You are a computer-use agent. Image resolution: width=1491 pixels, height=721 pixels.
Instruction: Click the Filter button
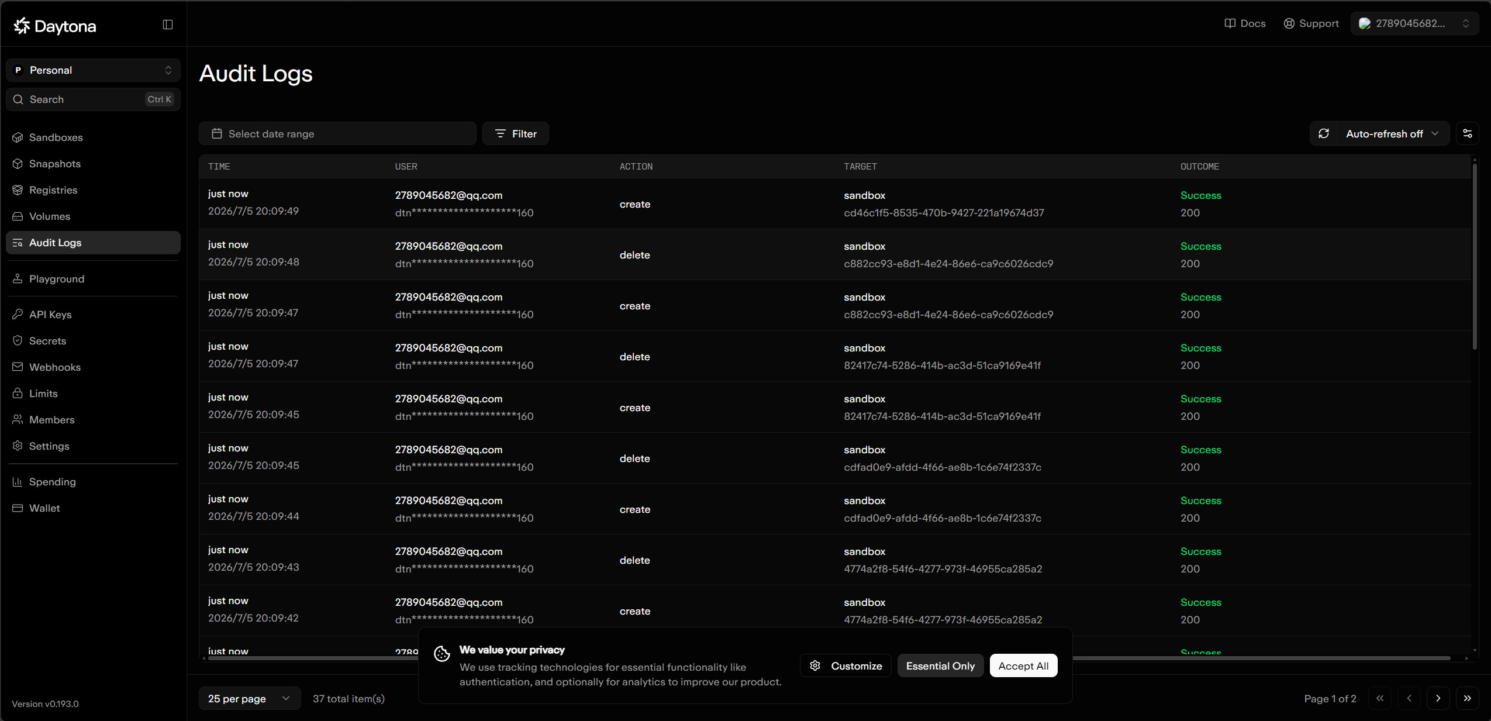pos(516,134)
